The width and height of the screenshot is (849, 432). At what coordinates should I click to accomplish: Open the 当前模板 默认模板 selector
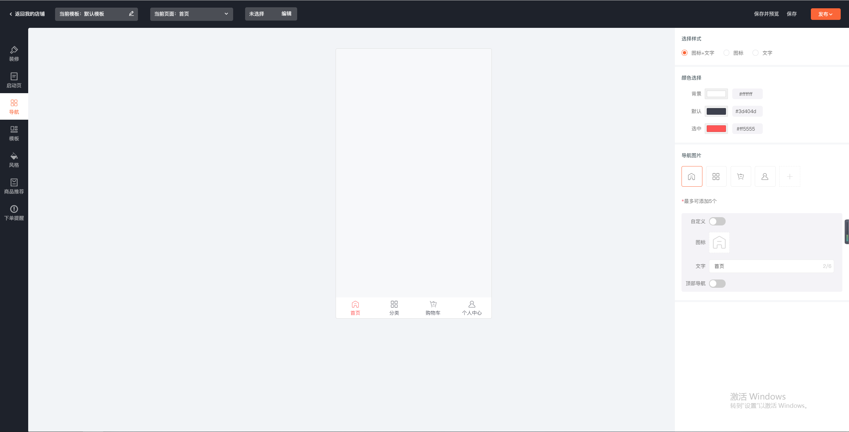(x=90, y=14)
